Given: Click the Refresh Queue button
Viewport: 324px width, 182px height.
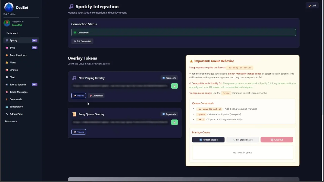Looking at the screenshot, I should point(208,140).
